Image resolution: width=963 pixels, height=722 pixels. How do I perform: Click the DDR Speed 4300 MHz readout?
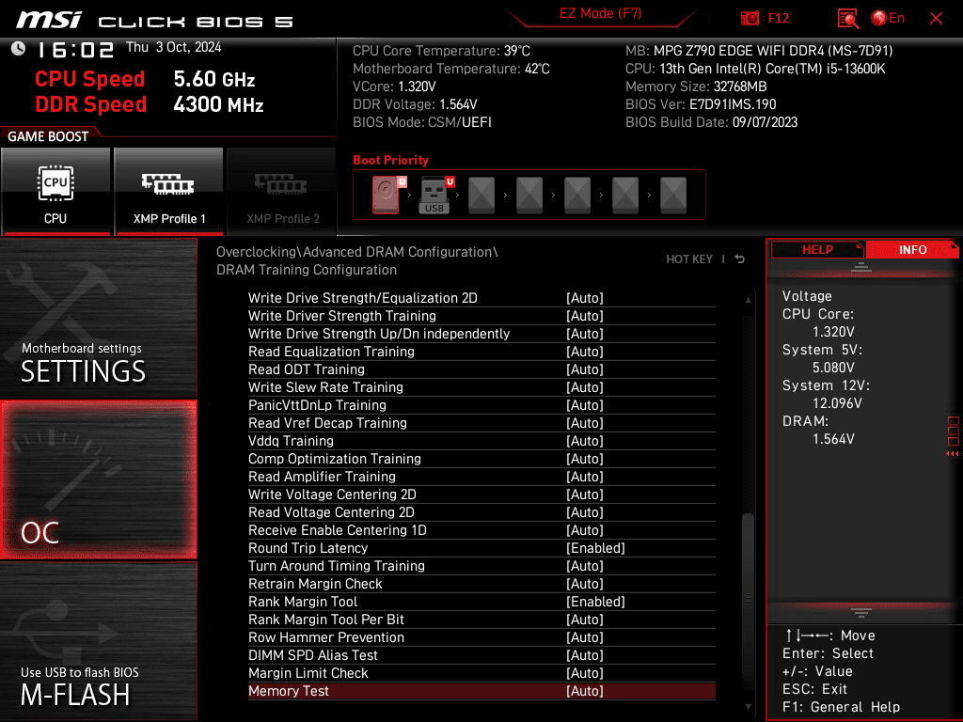pos(150,104)
